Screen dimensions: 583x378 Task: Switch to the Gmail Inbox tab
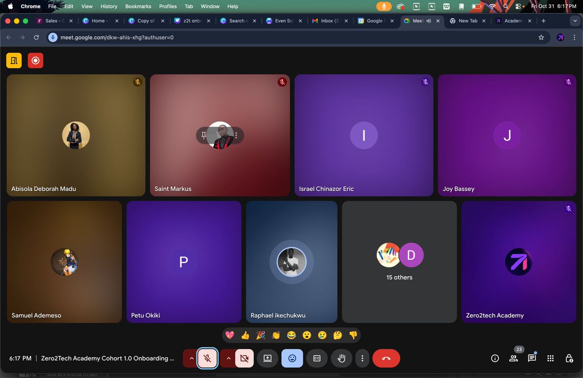(x=329, y=21)
